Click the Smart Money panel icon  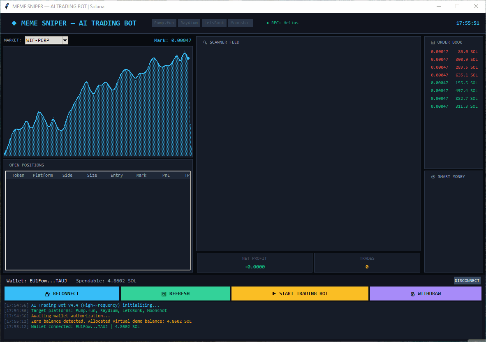click(x=433, y=177)
